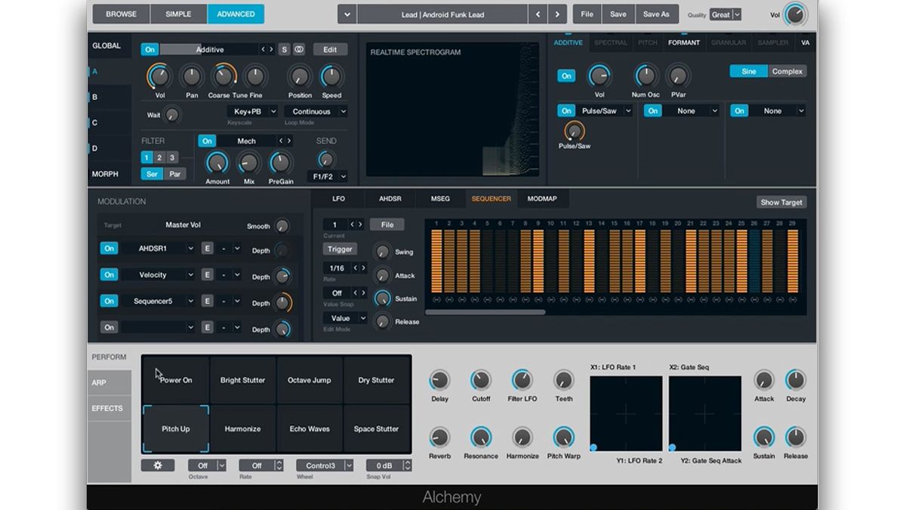Click the filter Amount knob

tap(217, 162)
